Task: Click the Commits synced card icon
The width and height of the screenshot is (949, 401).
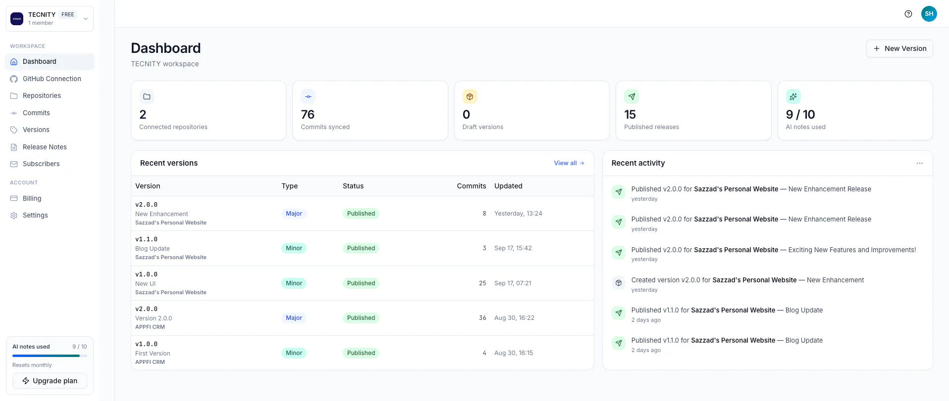Action: (308, 96)
